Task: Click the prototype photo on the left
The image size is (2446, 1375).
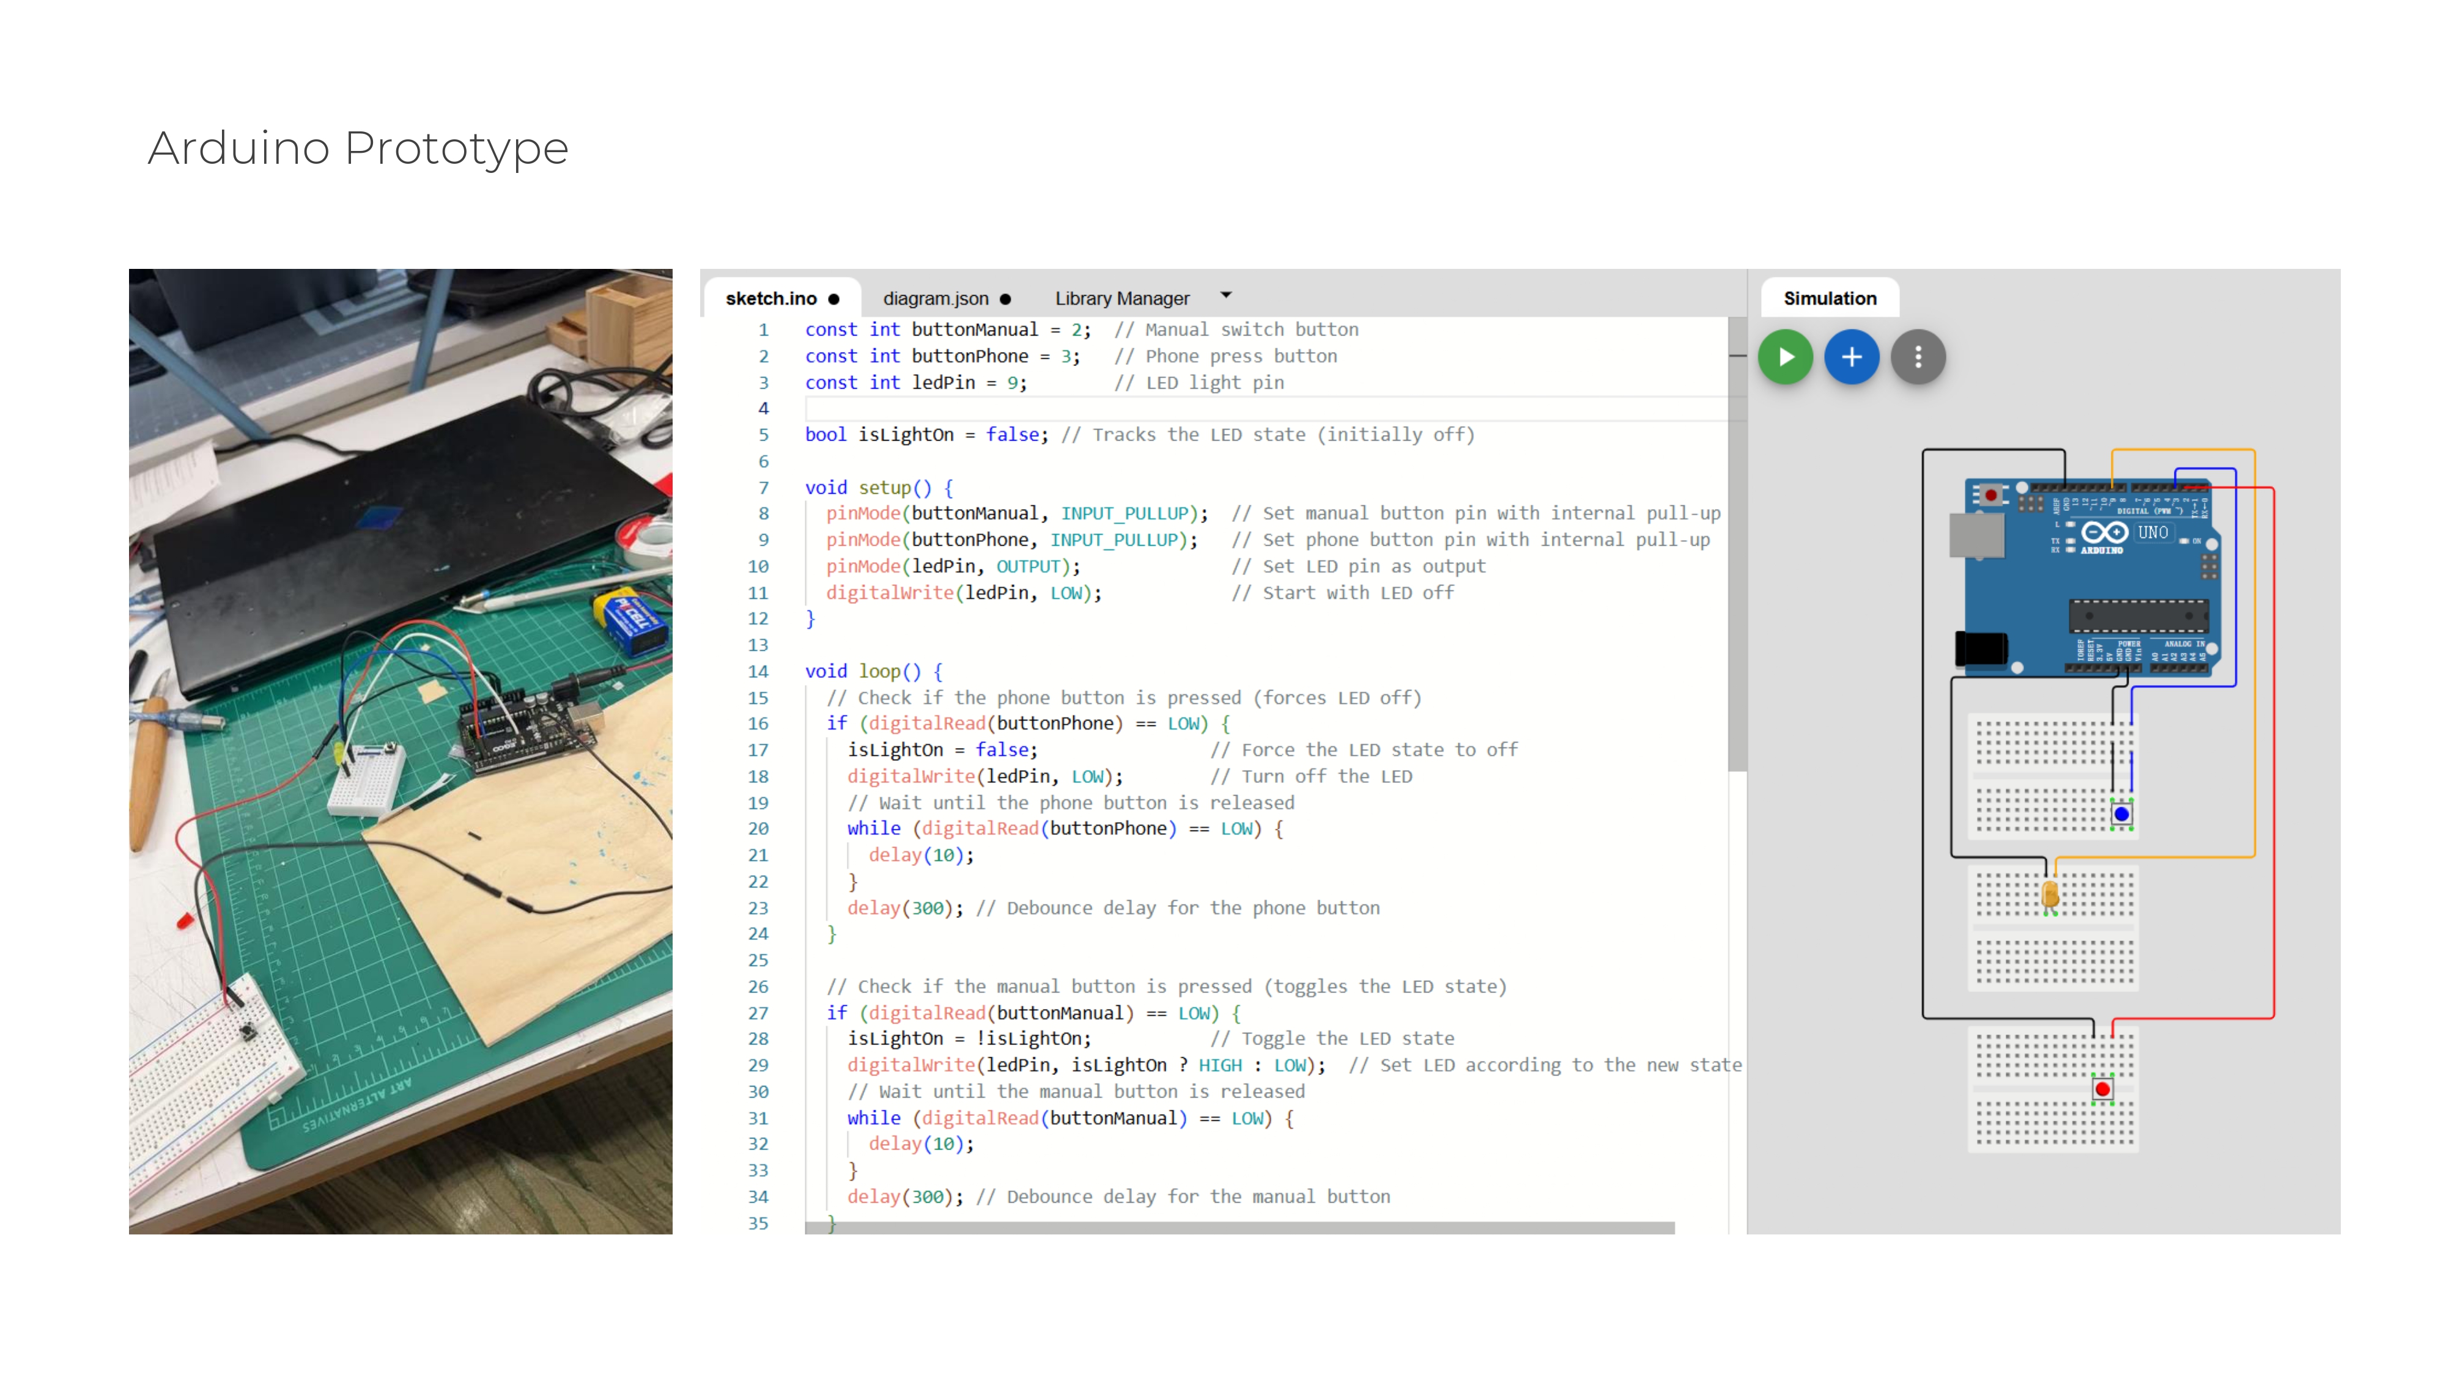Action: tap(400, 750)
